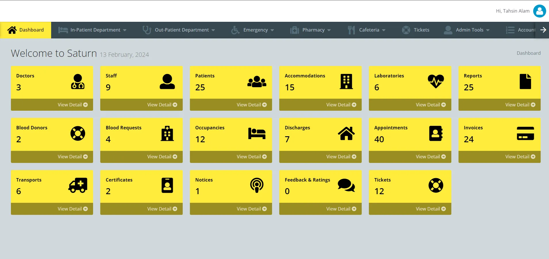Open Tickets in the navigation bar
This screenshot has width=549, height=259.
415,30
